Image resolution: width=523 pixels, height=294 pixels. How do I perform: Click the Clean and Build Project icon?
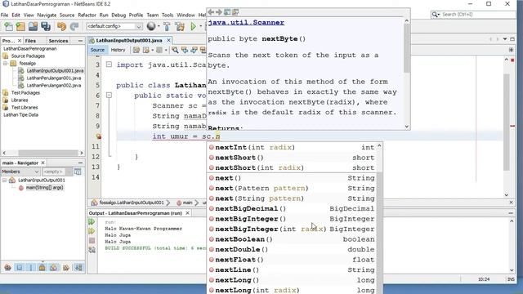(x=180, y=26)
